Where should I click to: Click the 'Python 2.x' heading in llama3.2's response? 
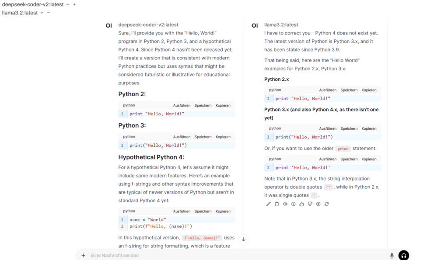(276, 80)
